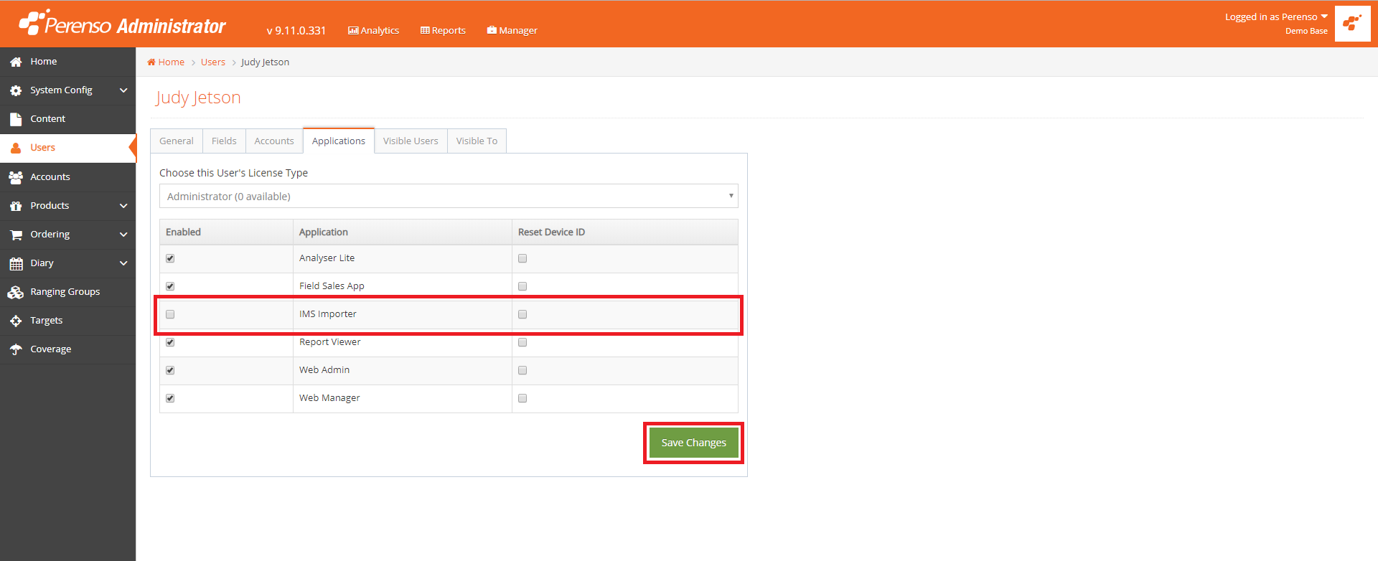Click the Diary calendar icon
1378x561 pixels.
16,263
